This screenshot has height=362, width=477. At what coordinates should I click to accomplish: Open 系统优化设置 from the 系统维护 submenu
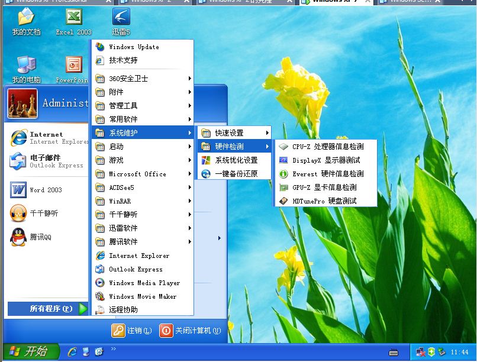(234, 160)
